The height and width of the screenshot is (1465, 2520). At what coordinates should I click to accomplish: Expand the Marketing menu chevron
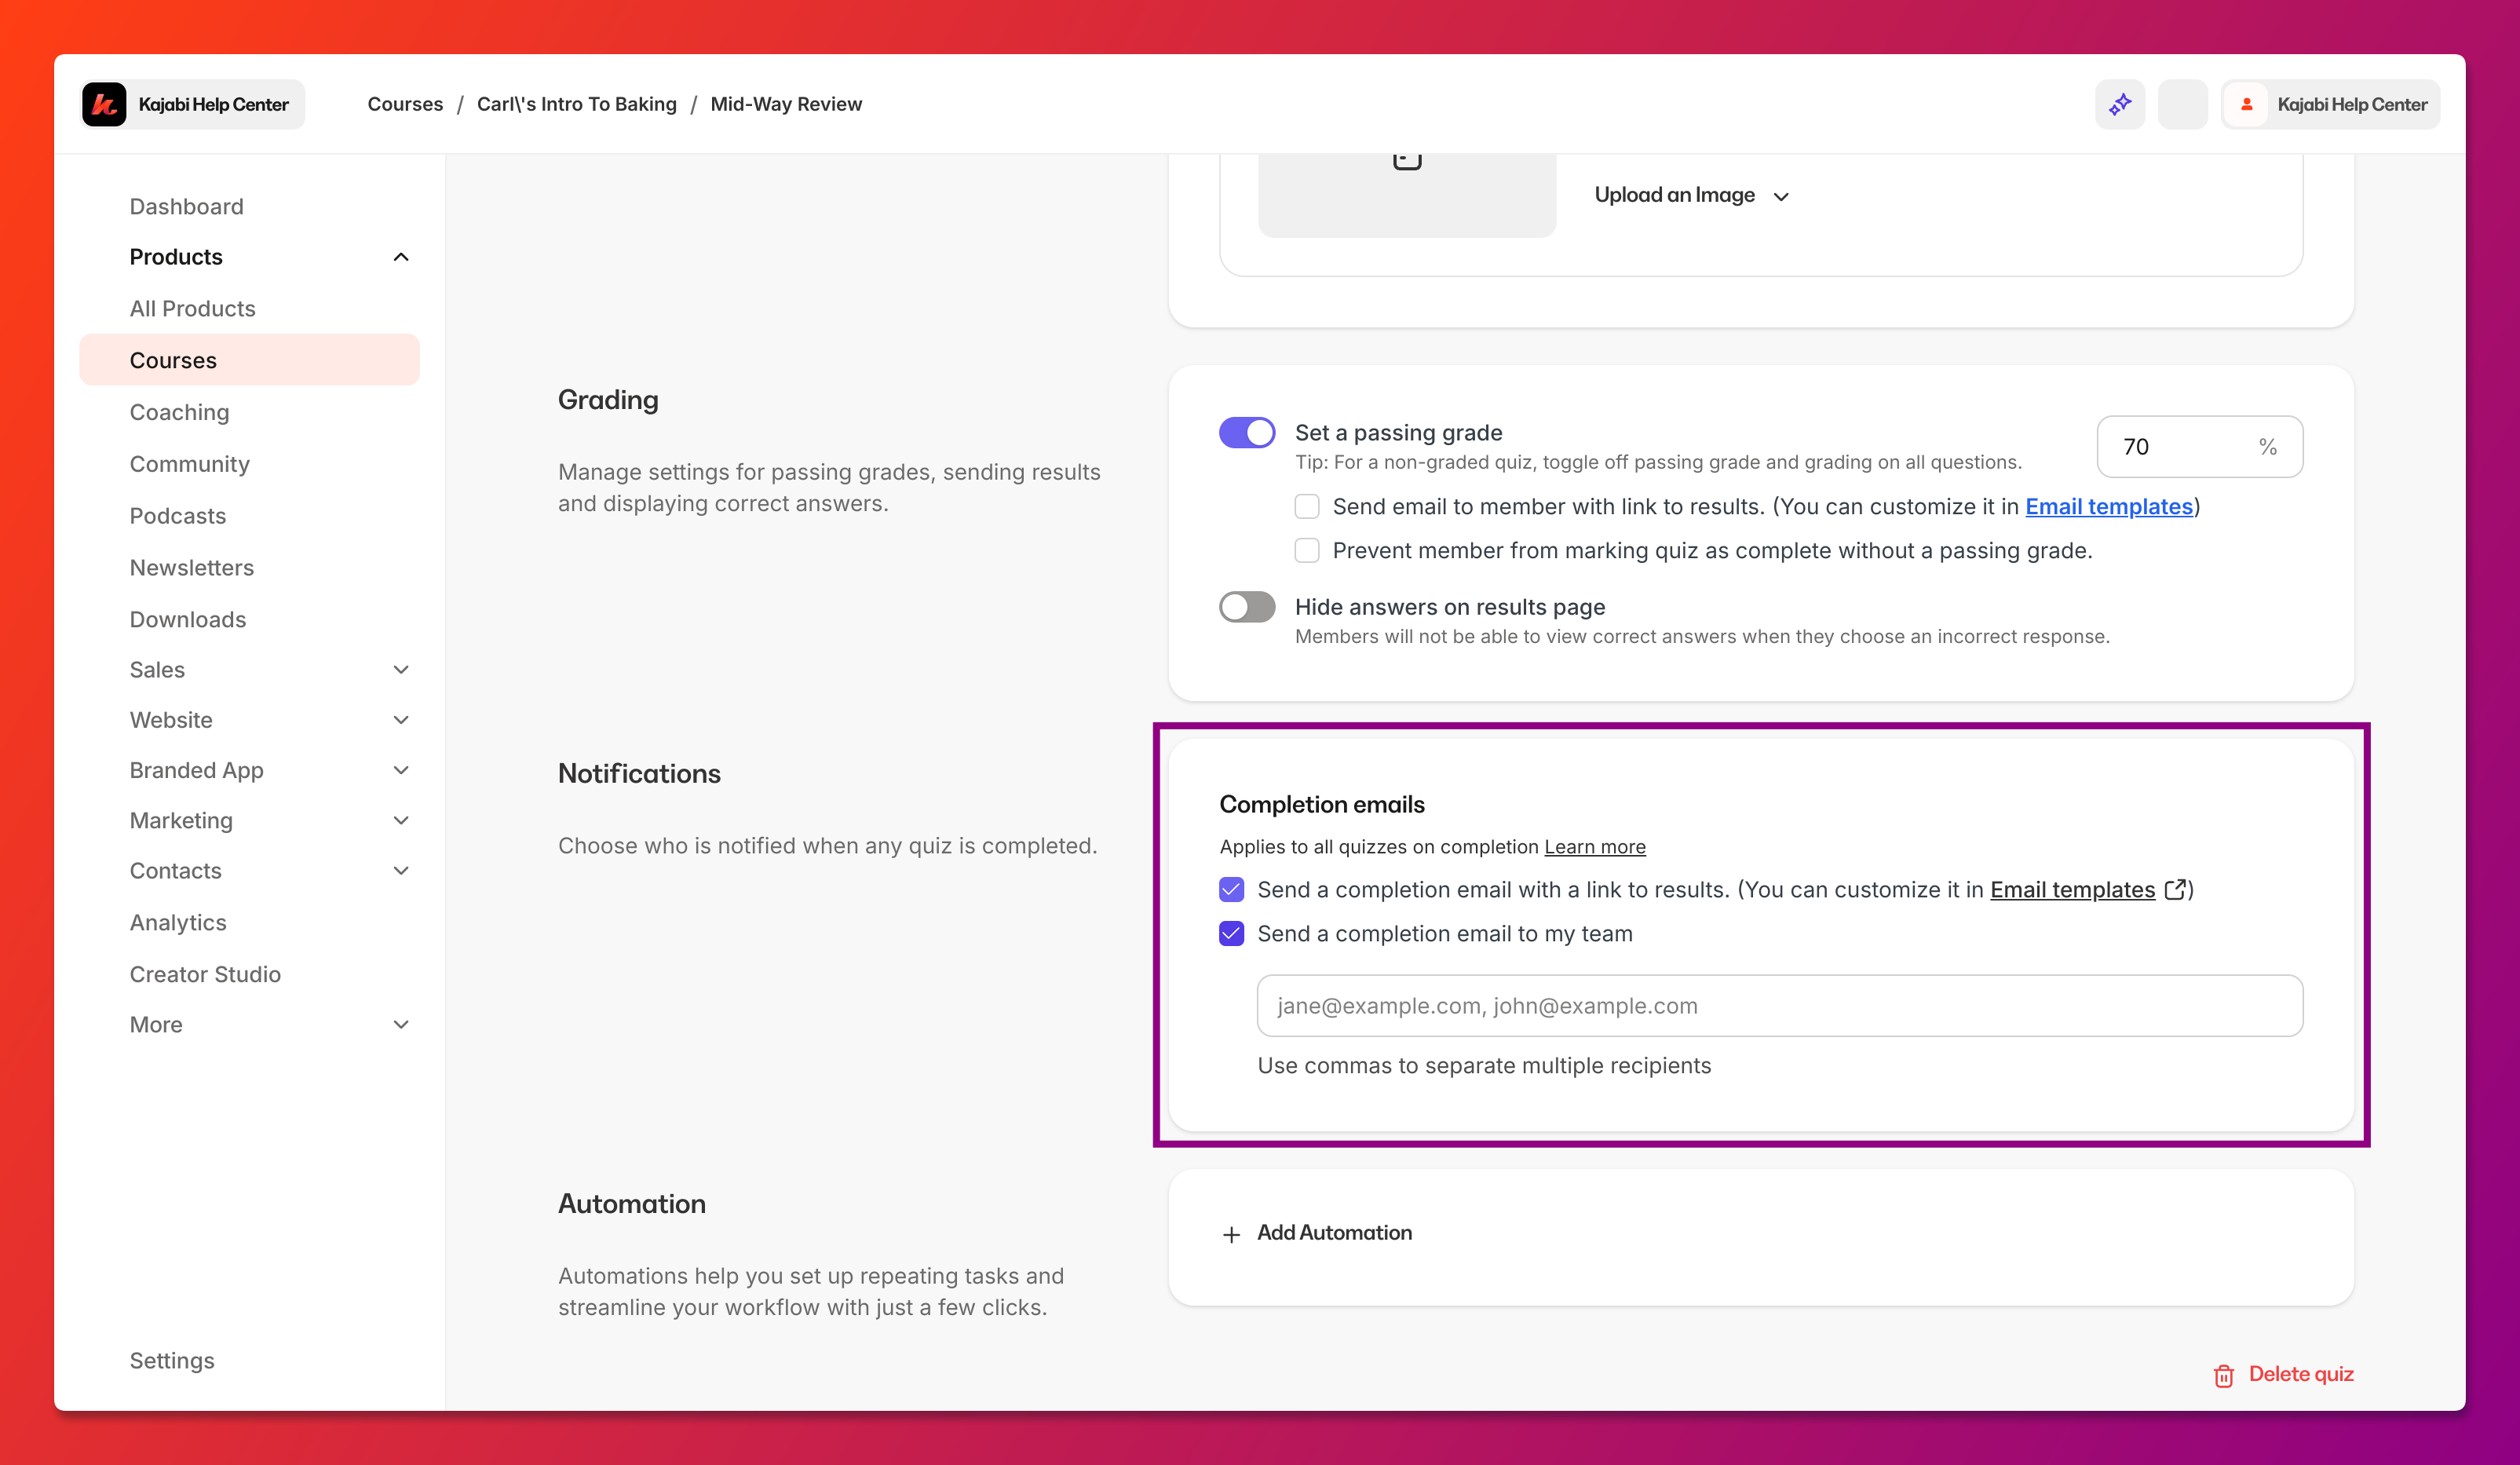point(401,821)
